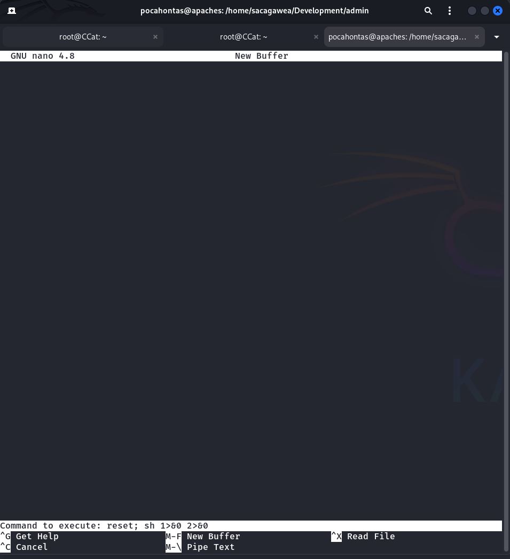The height and width of the screenshot is (559, 510).
Task: Switch to the second root@CCat tab
Action: pyautogui.click(x=244, y=37)
